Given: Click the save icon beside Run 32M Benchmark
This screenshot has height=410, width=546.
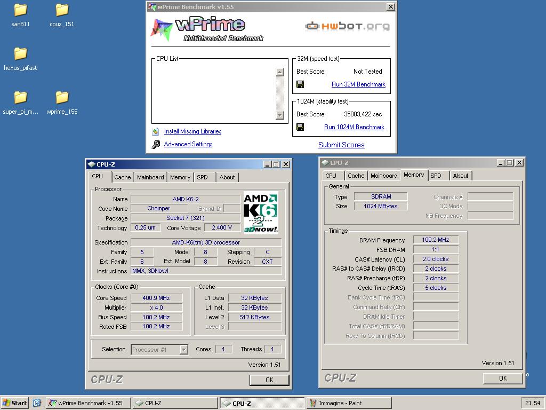Looking at the screenshot, I should click(x=300, y=84).
